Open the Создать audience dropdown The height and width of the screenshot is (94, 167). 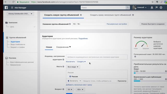coord(81,62)
